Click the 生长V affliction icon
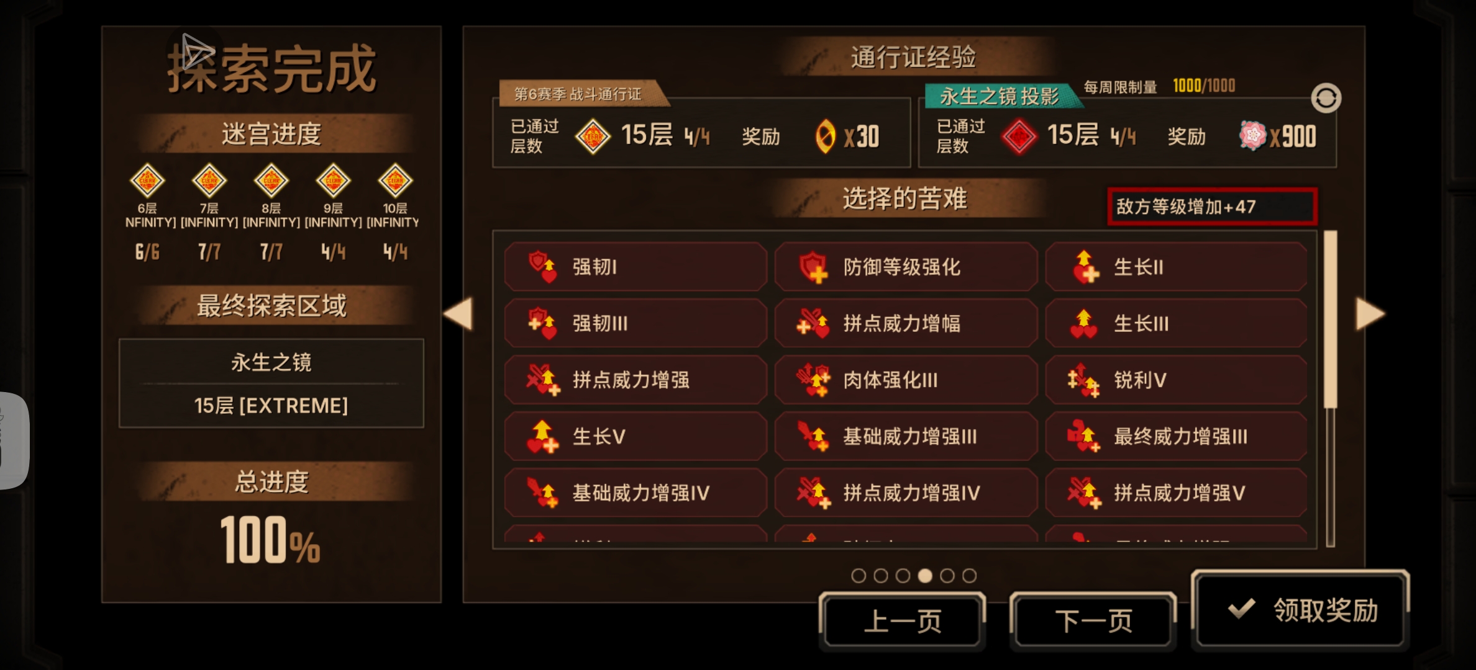Screen dimensions: 1476x670 (x=542, y=436)
